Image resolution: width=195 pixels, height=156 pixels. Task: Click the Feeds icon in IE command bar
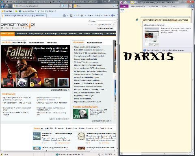click(71, 15)
